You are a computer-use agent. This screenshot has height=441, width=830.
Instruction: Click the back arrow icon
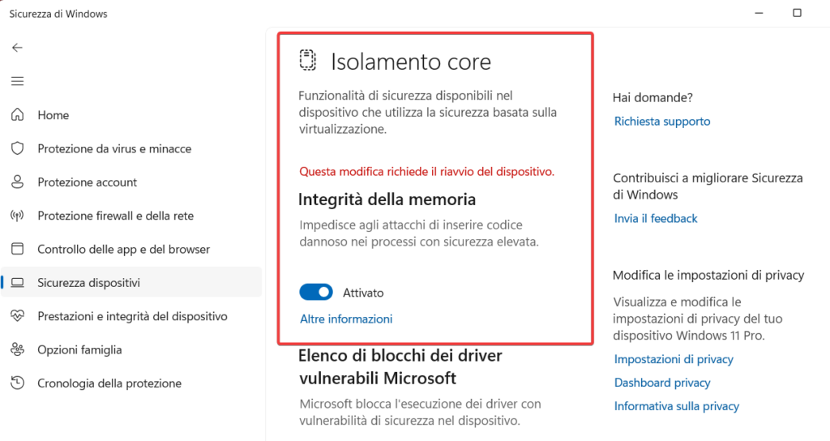(x=17, y=48)
